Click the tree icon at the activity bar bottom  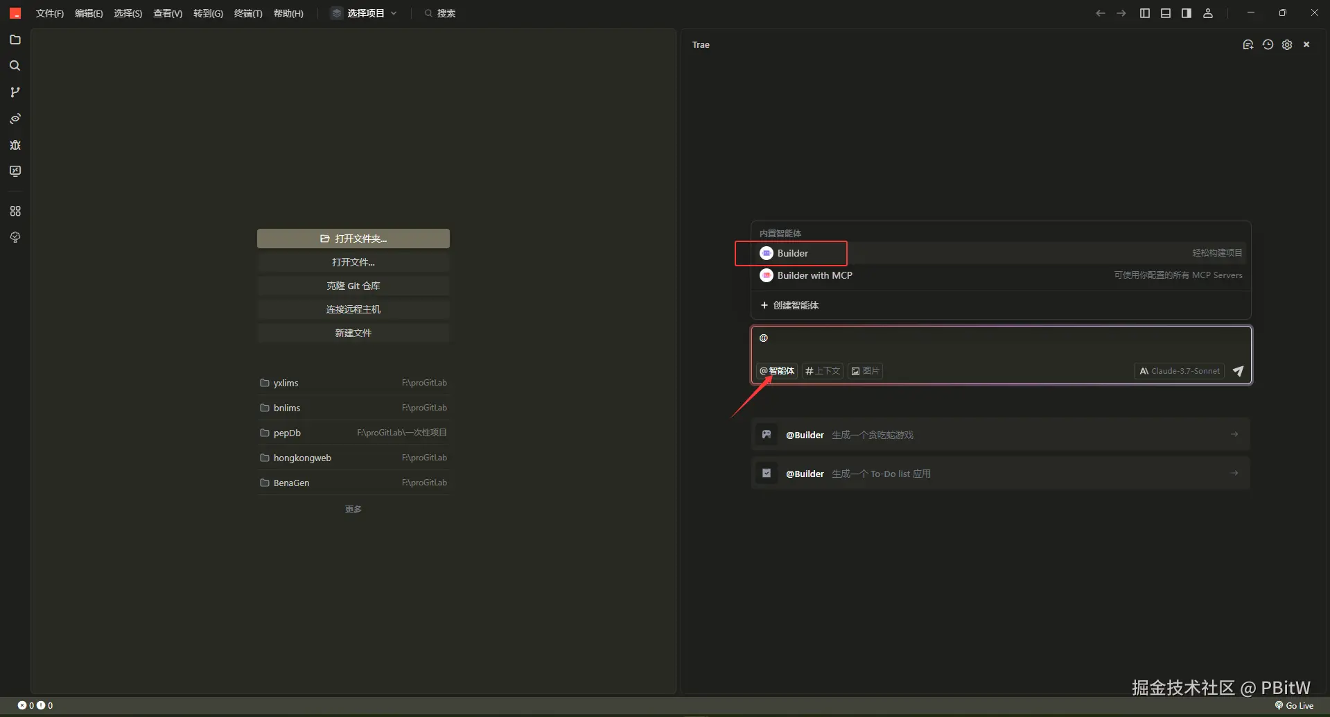[15, 237]
